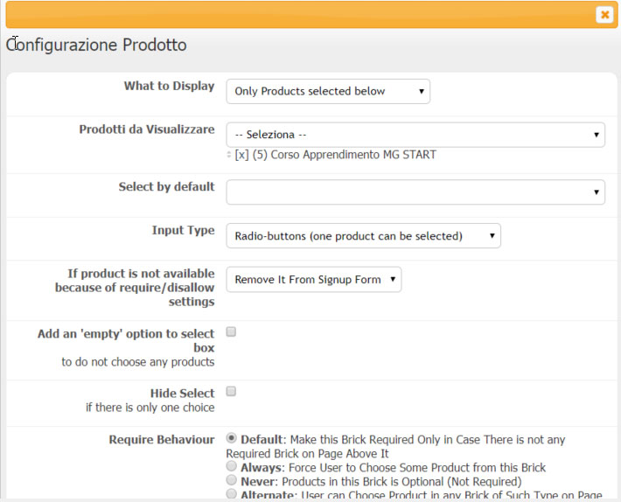
Task: Open the Select by default dropdown
Action: (415, 192)
